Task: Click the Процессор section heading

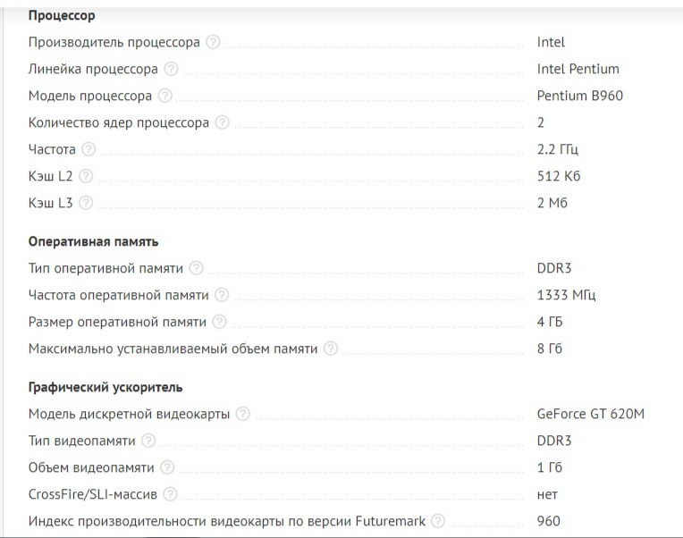Action: pos(62,16)
